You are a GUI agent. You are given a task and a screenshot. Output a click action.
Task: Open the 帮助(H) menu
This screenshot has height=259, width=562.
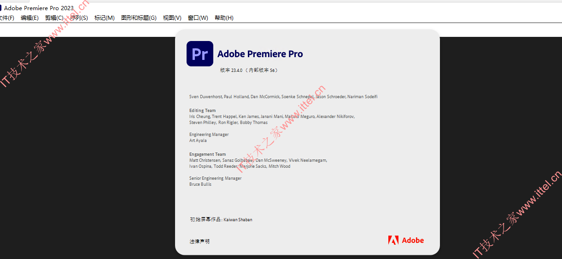[224, 18]
